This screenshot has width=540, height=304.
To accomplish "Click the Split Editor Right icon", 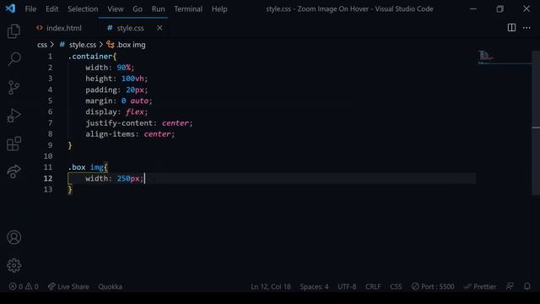I will [x=511, y=28].
